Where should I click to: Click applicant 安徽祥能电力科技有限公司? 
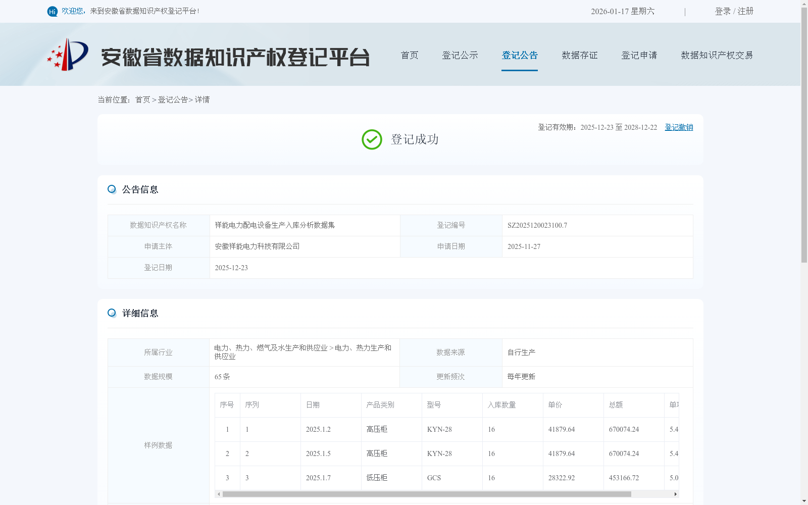[257, 246]
